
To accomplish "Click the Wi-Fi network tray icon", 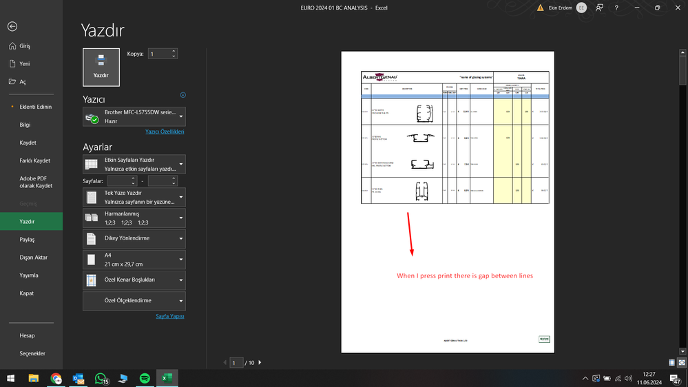I will (x=618, y=378).
